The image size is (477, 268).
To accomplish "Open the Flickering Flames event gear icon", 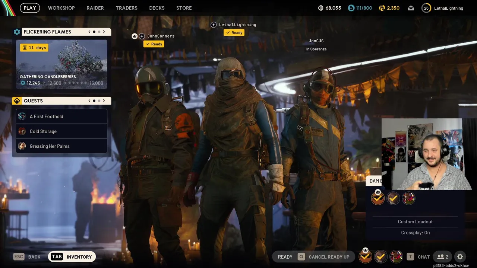I will 17,32.
